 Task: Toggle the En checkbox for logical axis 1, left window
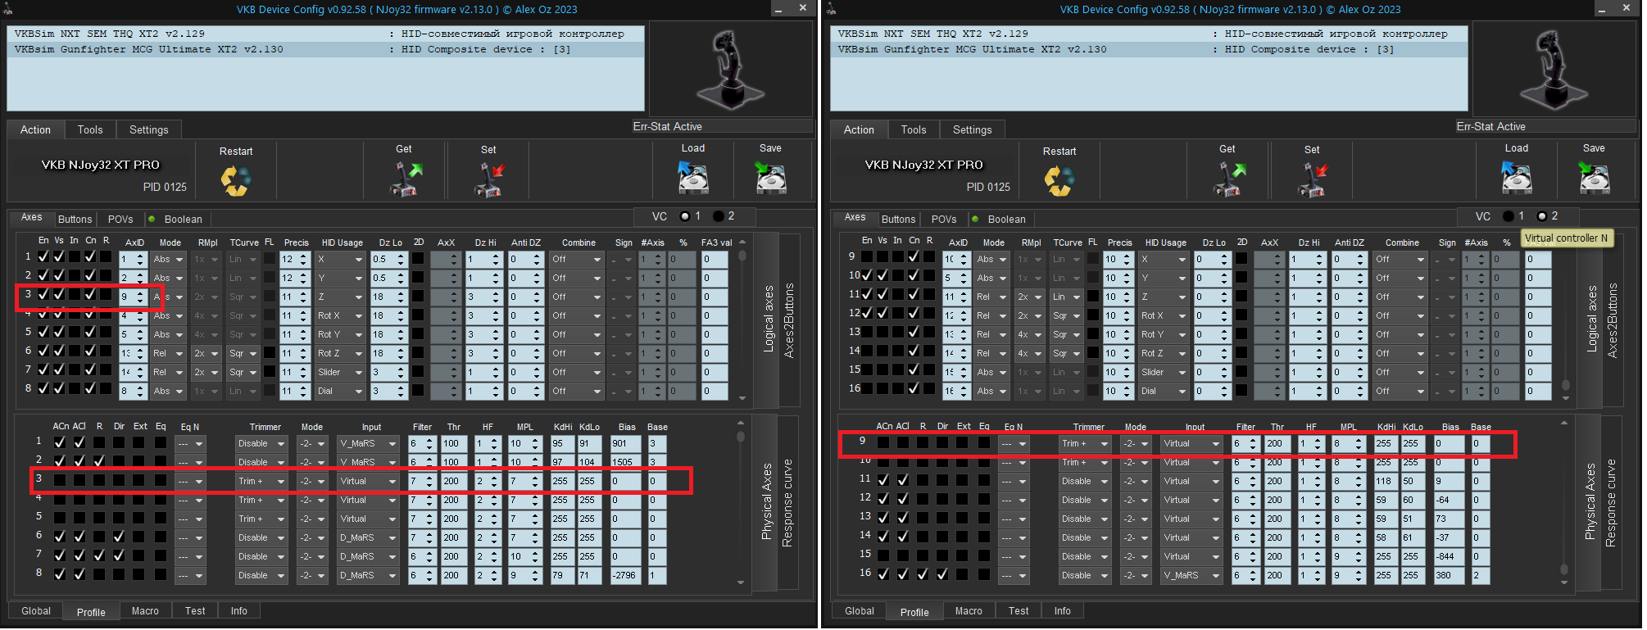point(43,256)
